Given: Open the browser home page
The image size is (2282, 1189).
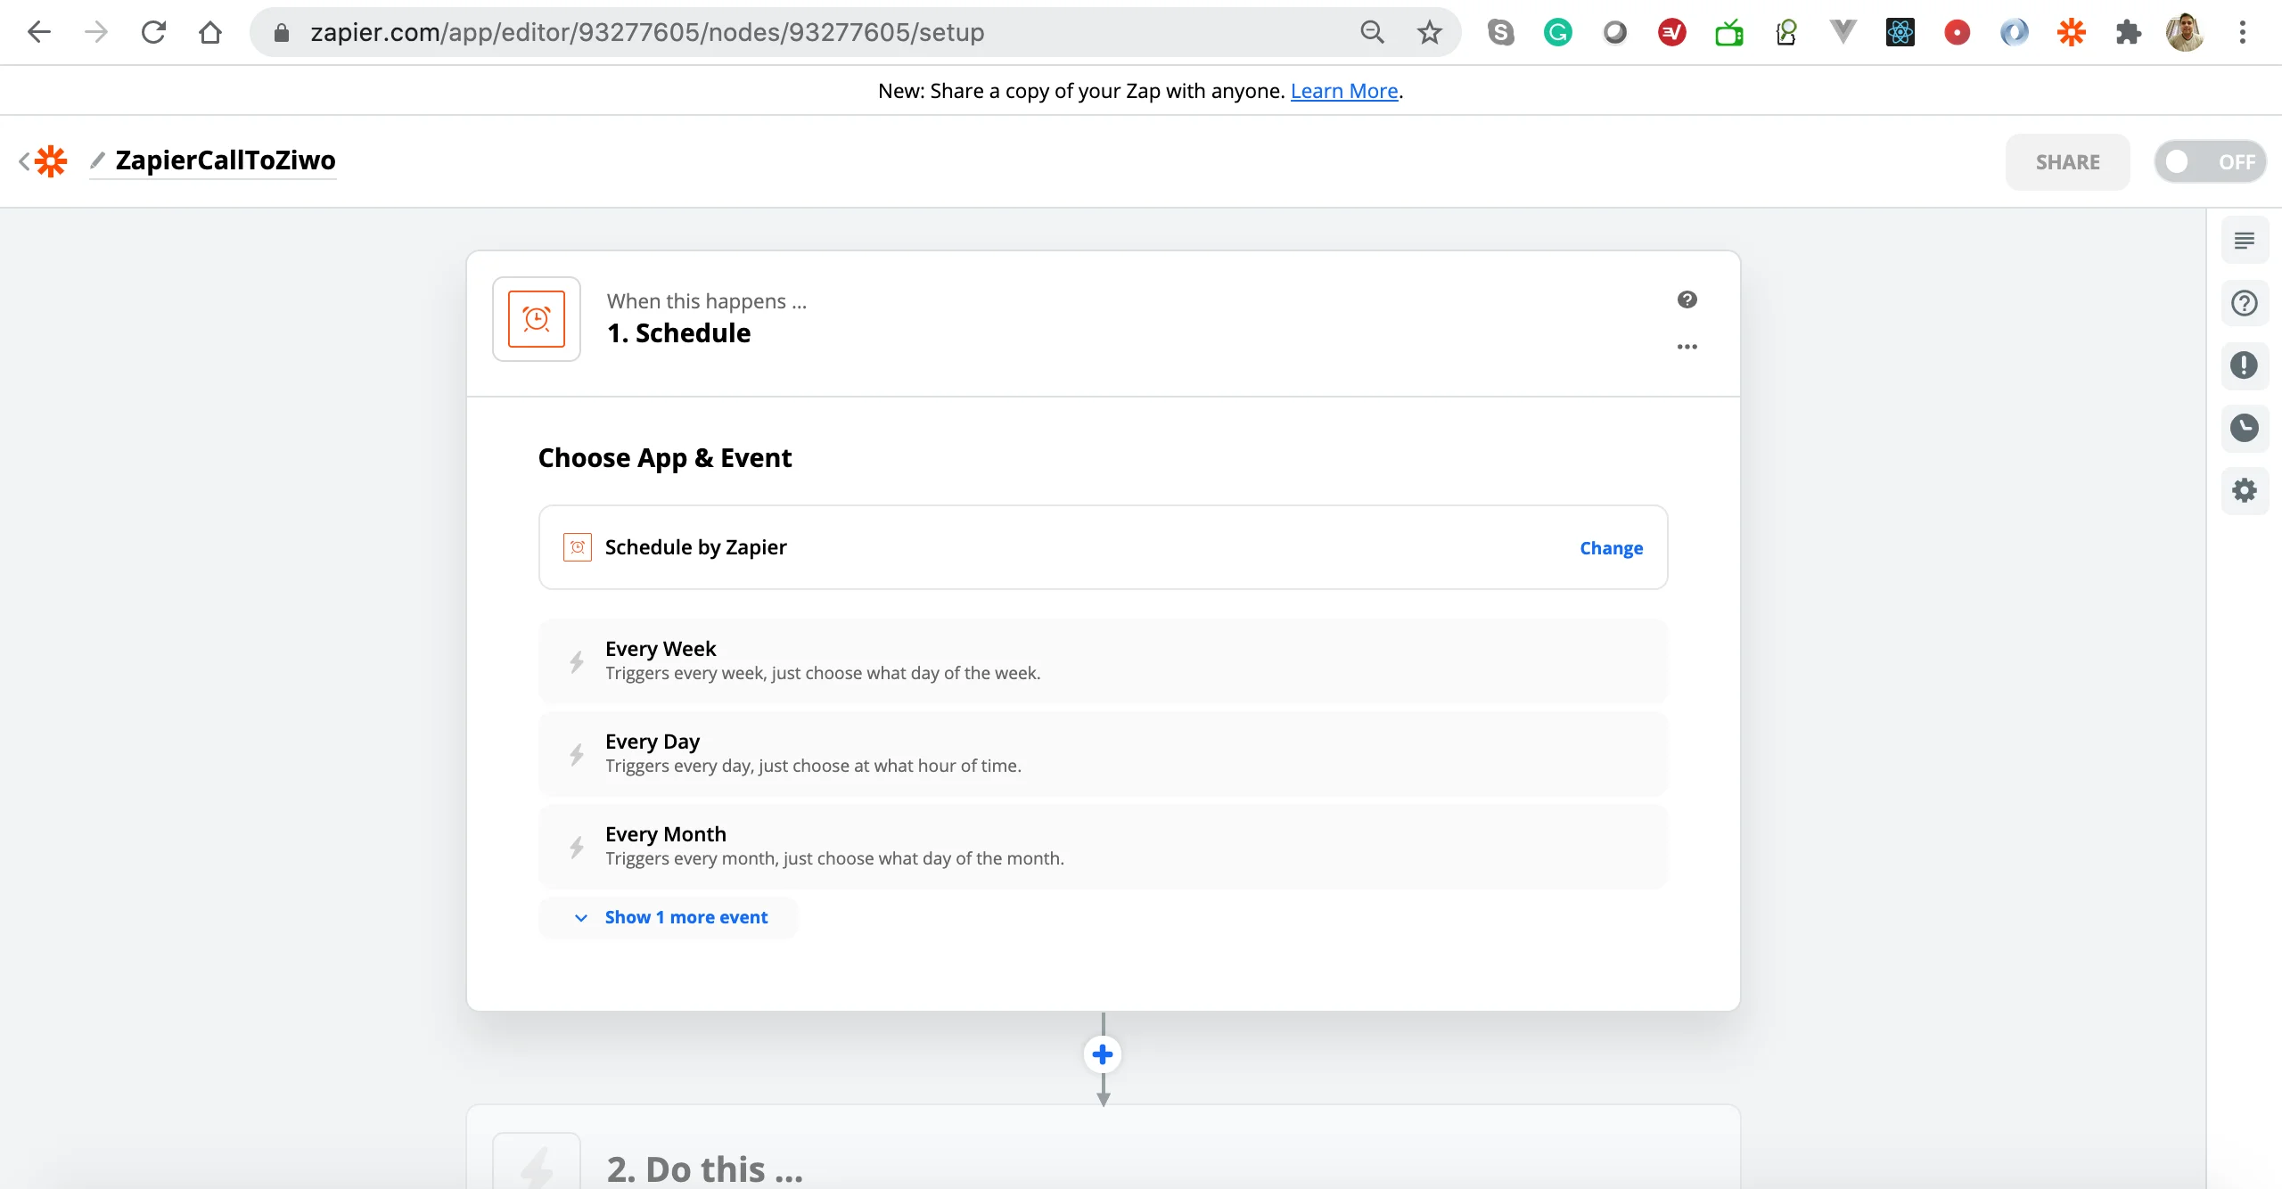Looking at the screenshot, I should [210, 32].
